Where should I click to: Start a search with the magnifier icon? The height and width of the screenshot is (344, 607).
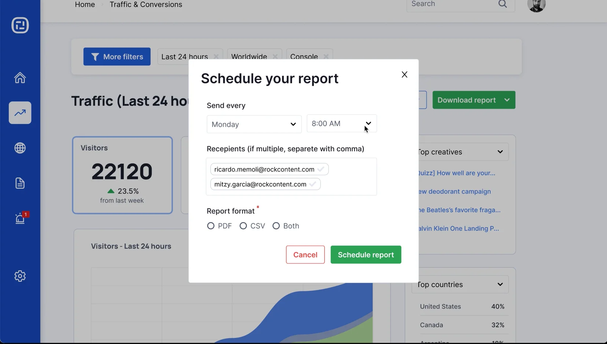click(502, 4)
